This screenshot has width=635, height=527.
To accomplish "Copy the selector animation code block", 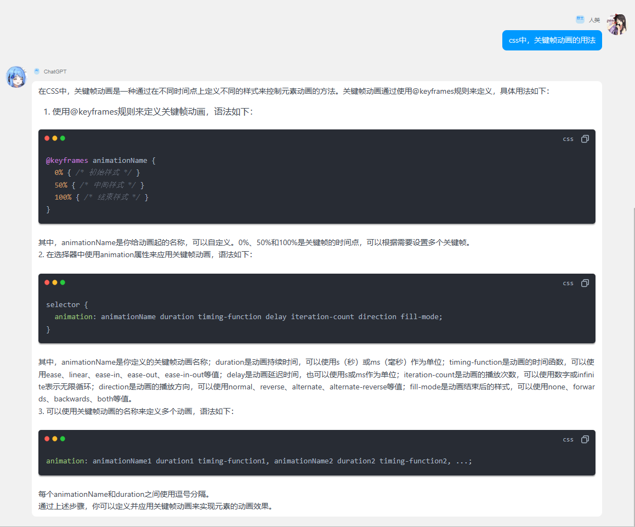I will point(585,283).
